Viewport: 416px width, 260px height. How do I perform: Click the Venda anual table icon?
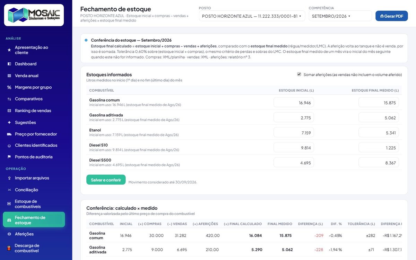9,76
